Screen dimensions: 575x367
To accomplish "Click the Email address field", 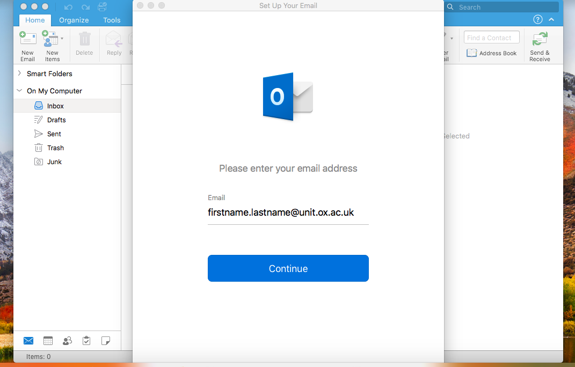I will coord(288,212).
